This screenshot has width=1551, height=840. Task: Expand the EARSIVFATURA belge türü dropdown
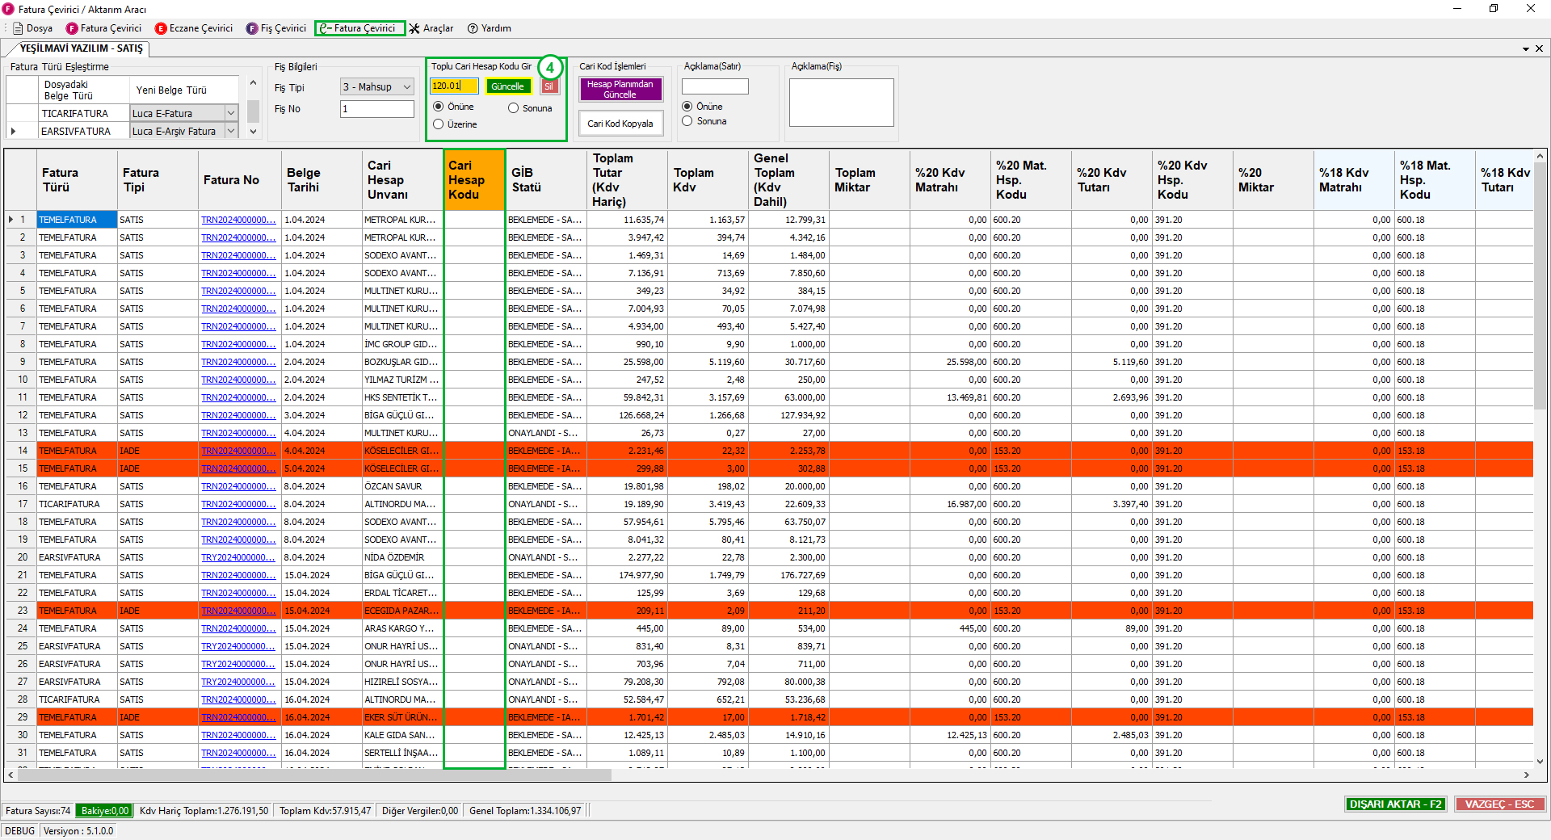click(x=231, y=132)
